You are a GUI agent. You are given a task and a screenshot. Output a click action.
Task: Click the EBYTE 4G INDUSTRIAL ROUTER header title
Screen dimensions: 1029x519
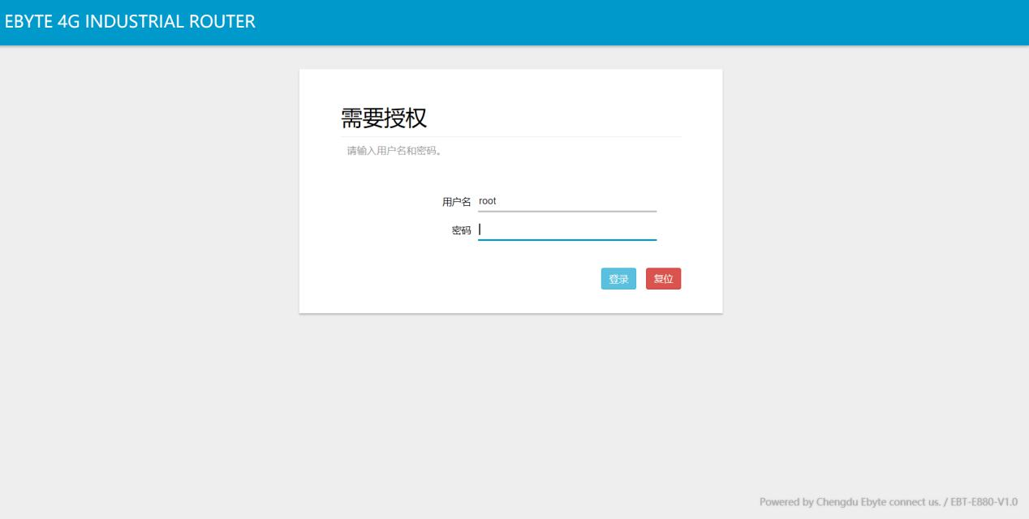(130, 22)
